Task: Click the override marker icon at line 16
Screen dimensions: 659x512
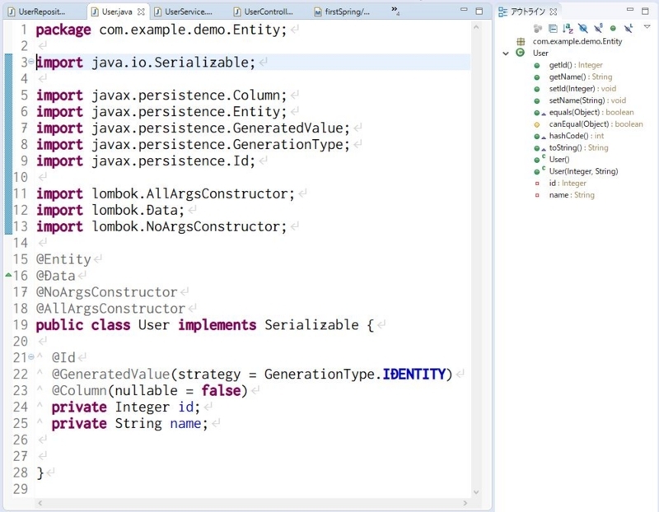Action: [8, 275]
